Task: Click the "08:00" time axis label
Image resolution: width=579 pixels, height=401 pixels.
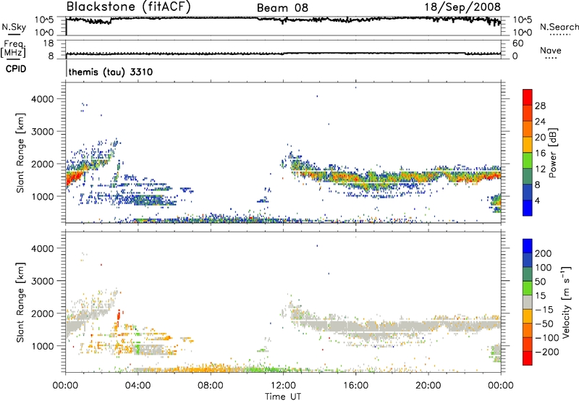Action: 210,386
